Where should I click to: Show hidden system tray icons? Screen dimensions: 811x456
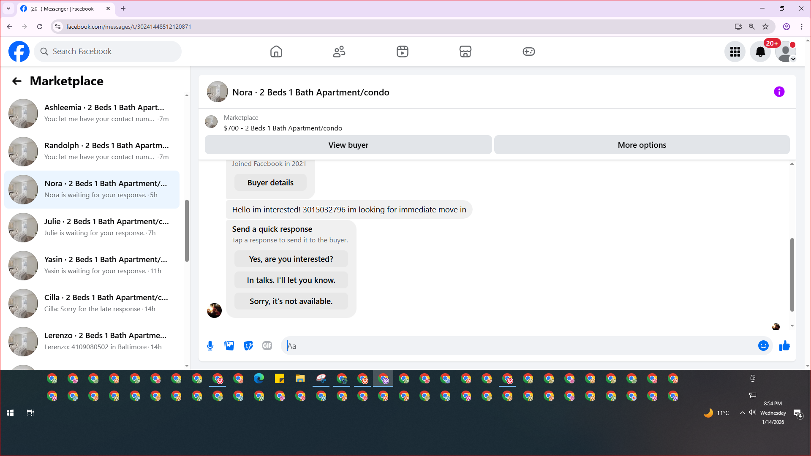742,413
